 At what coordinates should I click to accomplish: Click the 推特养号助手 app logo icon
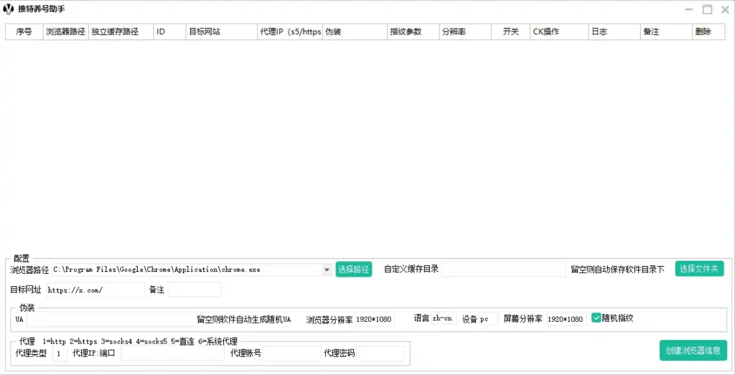pyautogui.click(x=9, y=9)
